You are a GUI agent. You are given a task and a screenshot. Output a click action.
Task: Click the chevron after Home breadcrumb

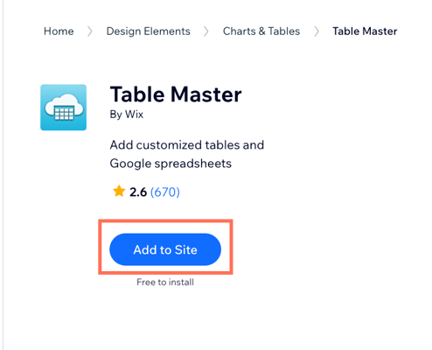pos(90,31)
